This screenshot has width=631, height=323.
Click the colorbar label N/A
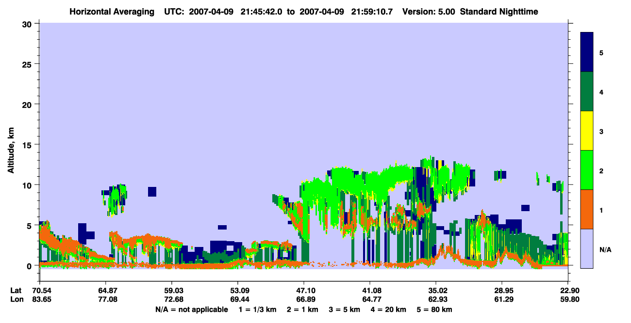coord(605,249)
